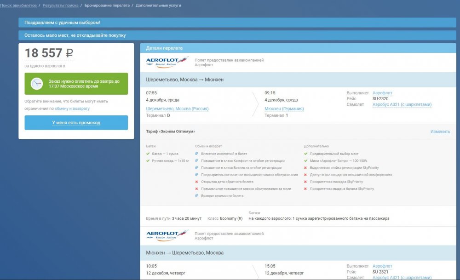Click the class value 'Economy (R)'
Screen dimensions: 460x280
click(231, 218)
